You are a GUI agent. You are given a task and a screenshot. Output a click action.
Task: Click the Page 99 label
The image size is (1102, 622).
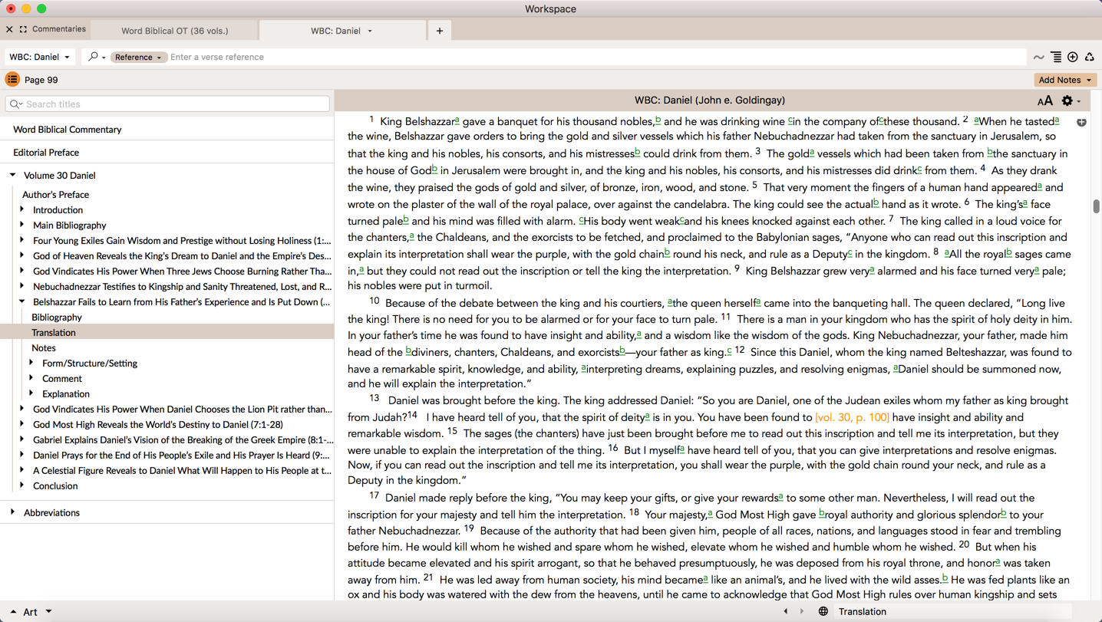[x=41, y=80]
